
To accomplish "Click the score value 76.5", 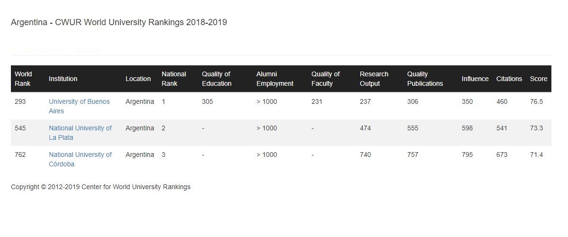I will tap(536, 101).
